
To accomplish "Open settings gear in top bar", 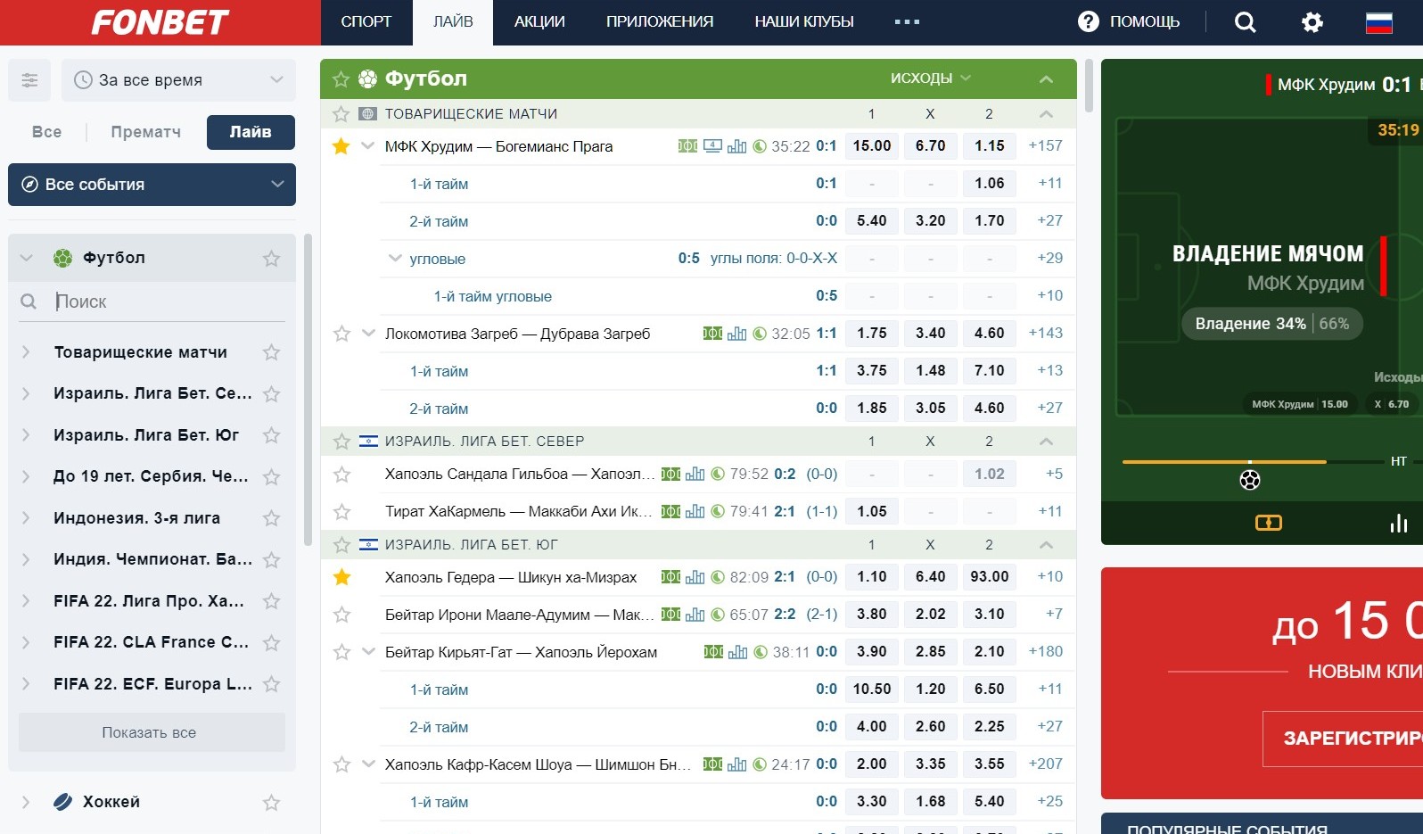I will pos(1312,22).
